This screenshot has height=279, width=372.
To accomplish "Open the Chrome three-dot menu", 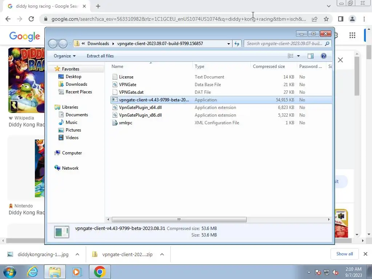I will click(x=364, y=19).
